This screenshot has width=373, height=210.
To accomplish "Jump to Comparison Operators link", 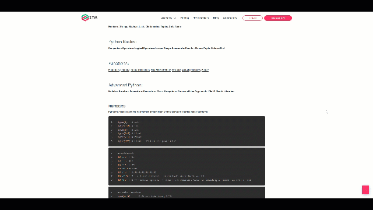I will [x=121, y=48].
